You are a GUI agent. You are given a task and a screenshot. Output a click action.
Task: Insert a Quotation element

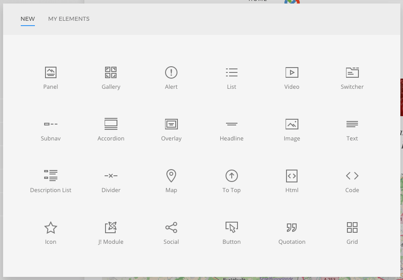(x=292, y=227)
